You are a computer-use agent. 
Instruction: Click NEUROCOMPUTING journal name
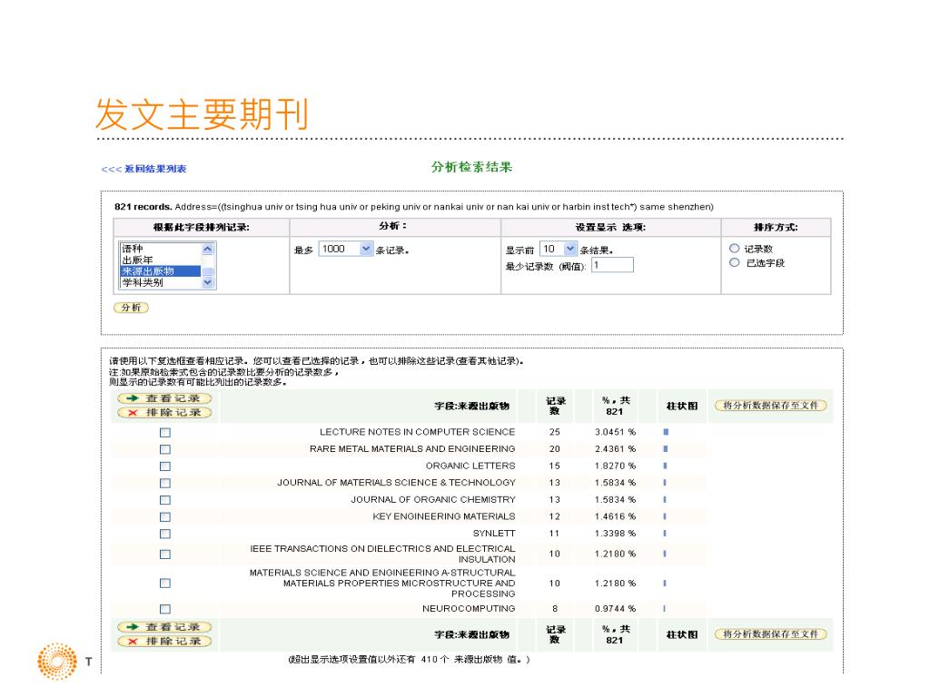469,609
